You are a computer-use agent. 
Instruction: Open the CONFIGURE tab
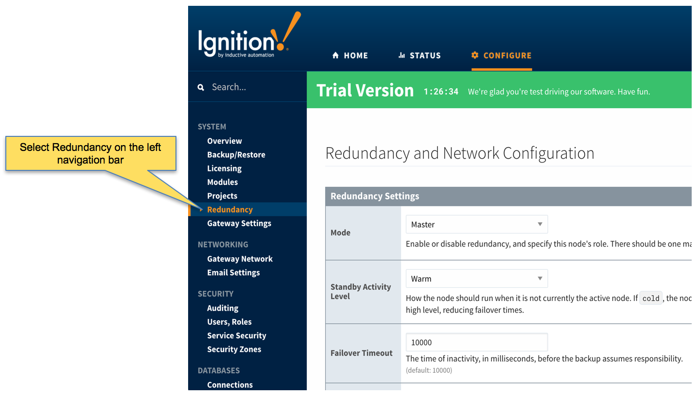pyautogui.click(x=502, y=55)
